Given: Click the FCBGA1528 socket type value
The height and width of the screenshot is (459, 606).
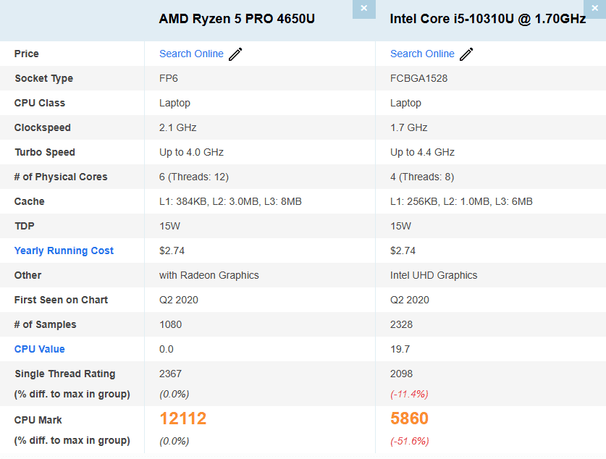Looking at the screenshot, I should click(x=419, y=78).
